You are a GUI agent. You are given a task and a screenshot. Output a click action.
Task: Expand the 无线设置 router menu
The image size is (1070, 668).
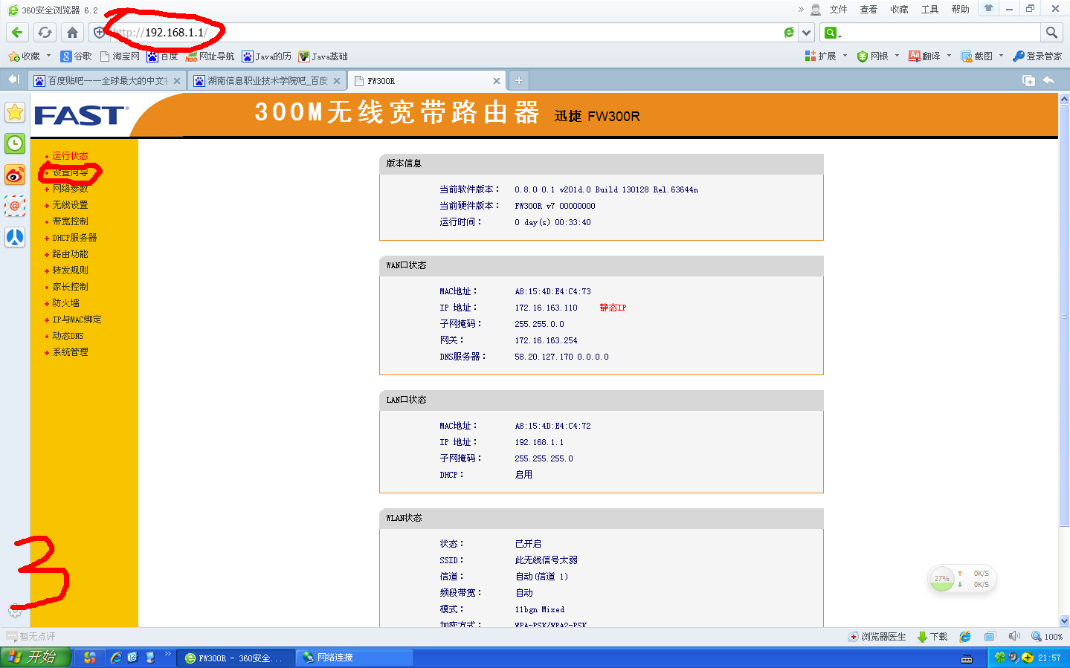click(70, 205)
